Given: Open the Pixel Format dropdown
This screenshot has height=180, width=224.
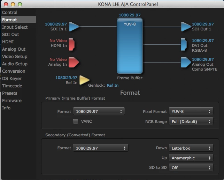Looking at the screenshot, I should click(x=191, y=111).
